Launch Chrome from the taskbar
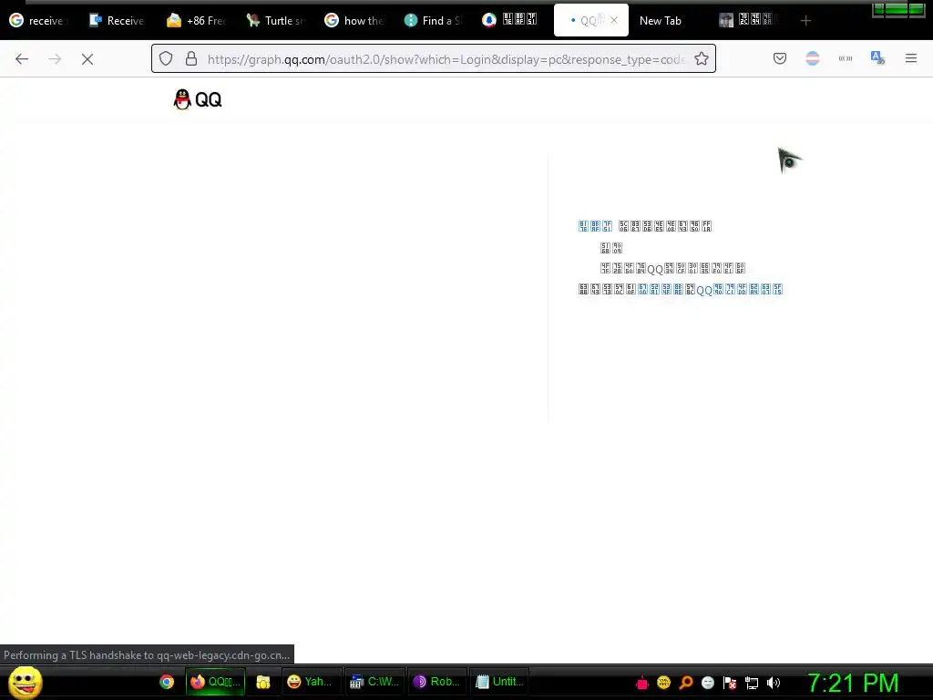Image resolution: width=933 pixels, height=700 pixels. point(167,682)
